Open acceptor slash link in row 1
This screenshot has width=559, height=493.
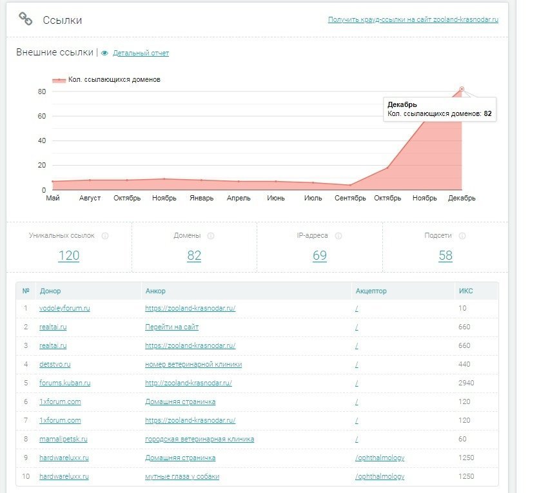pos(357,309)
